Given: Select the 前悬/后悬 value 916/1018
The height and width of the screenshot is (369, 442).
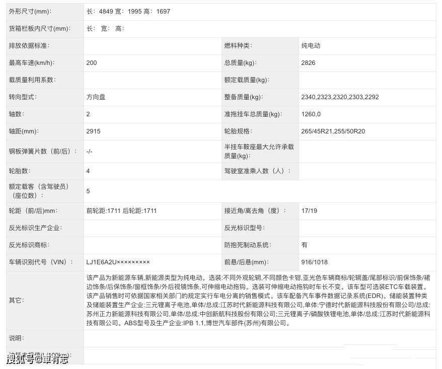Looking at the screenshot, I should pos(315,262).
